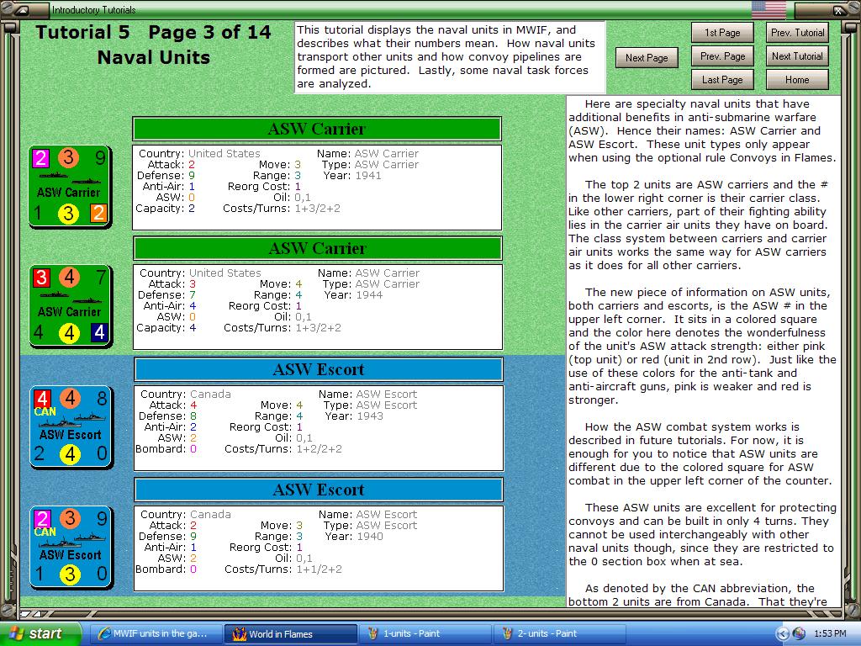861x646 pixels.
Task: Switch to 1-units Paint window in taskbar
Action: (x=426, y=633)
